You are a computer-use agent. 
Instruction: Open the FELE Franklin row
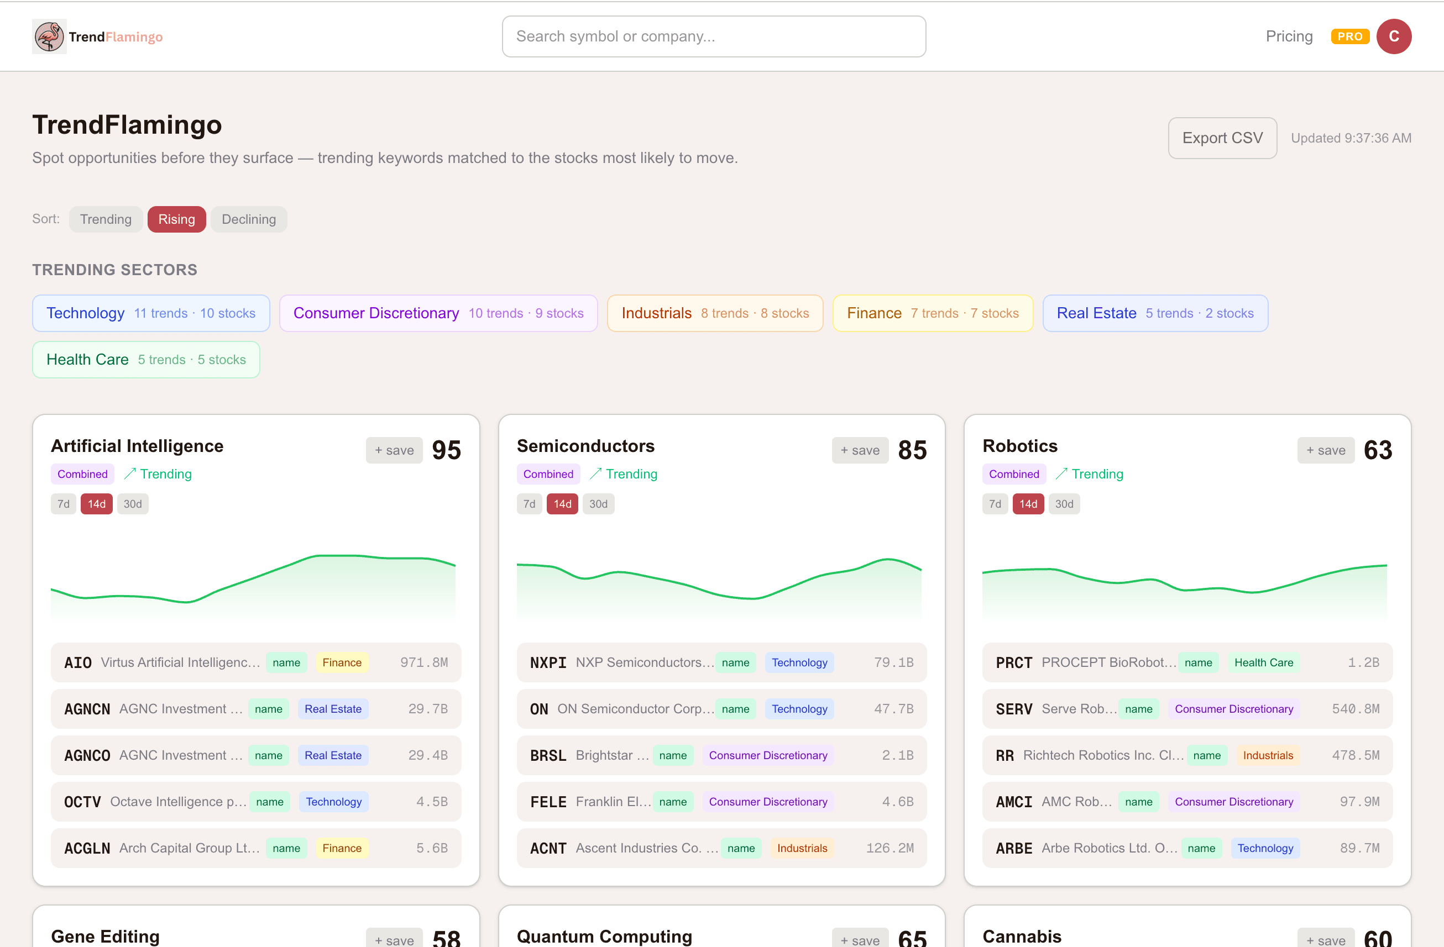tap(721, 802)
